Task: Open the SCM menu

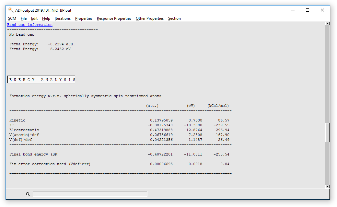Action: tap(12, 18)
